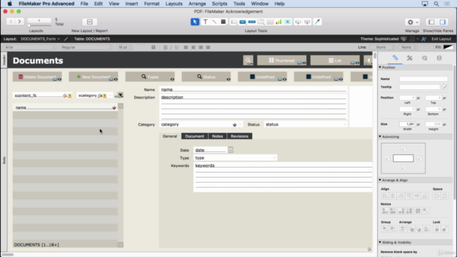The image size is (457, 257).
Task: Switch to the Notes tab
Action: tap(217, 136)
